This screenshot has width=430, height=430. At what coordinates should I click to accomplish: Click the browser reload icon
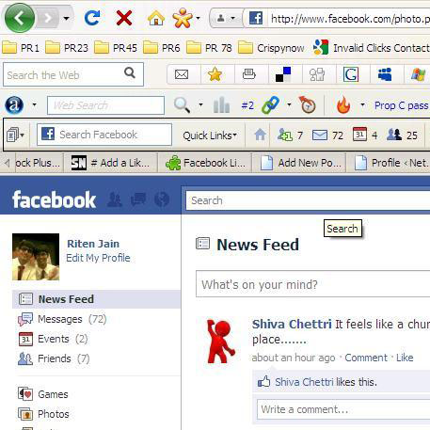[92, 18]
